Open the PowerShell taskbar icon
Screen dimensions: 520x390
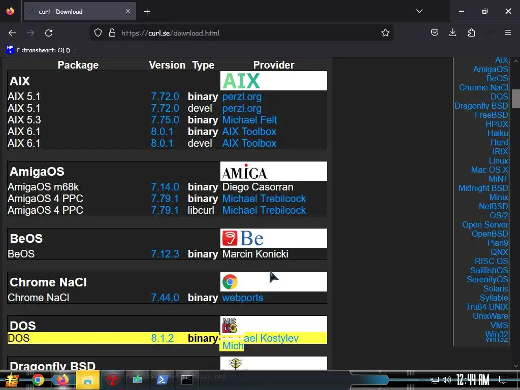(x=162, y=380)
